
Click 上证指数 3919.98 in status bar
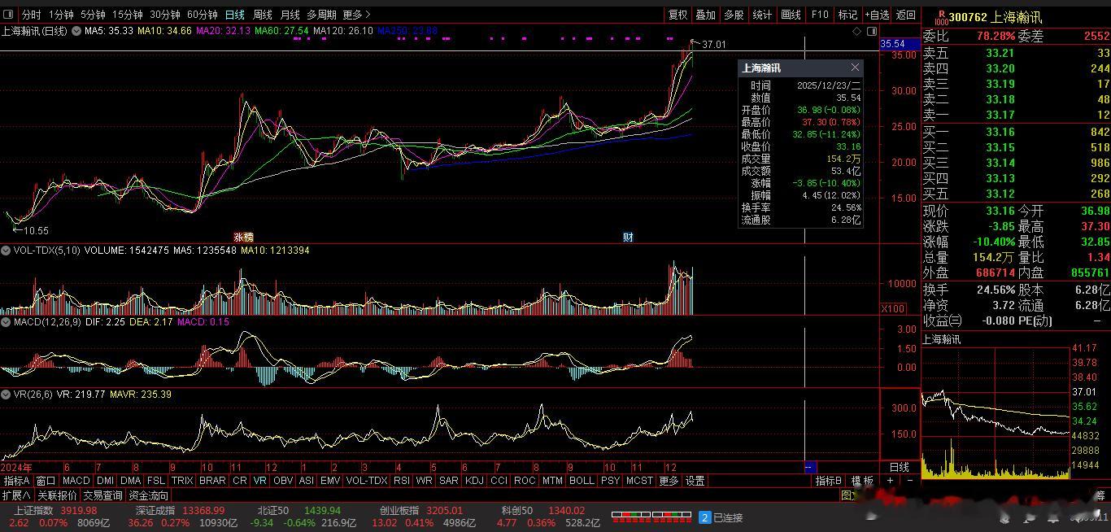[56, 511]
